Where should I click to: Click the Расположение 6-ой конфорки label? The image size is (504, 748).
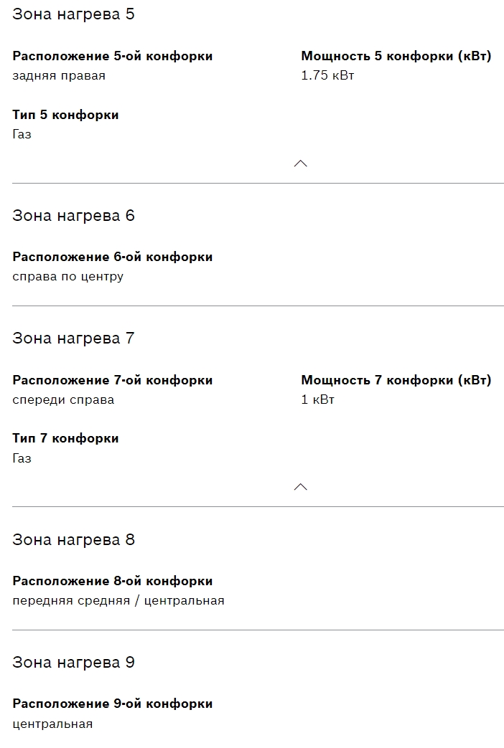(113, 257)
